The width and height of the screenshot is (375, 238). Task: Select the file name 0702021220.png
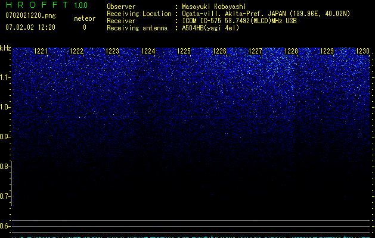pyautogui.click(x=30, y=15)
